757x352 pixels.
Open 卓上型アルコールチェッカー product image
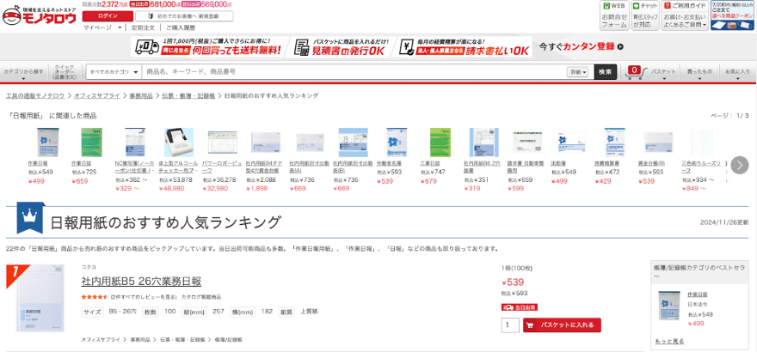point(179,143)
